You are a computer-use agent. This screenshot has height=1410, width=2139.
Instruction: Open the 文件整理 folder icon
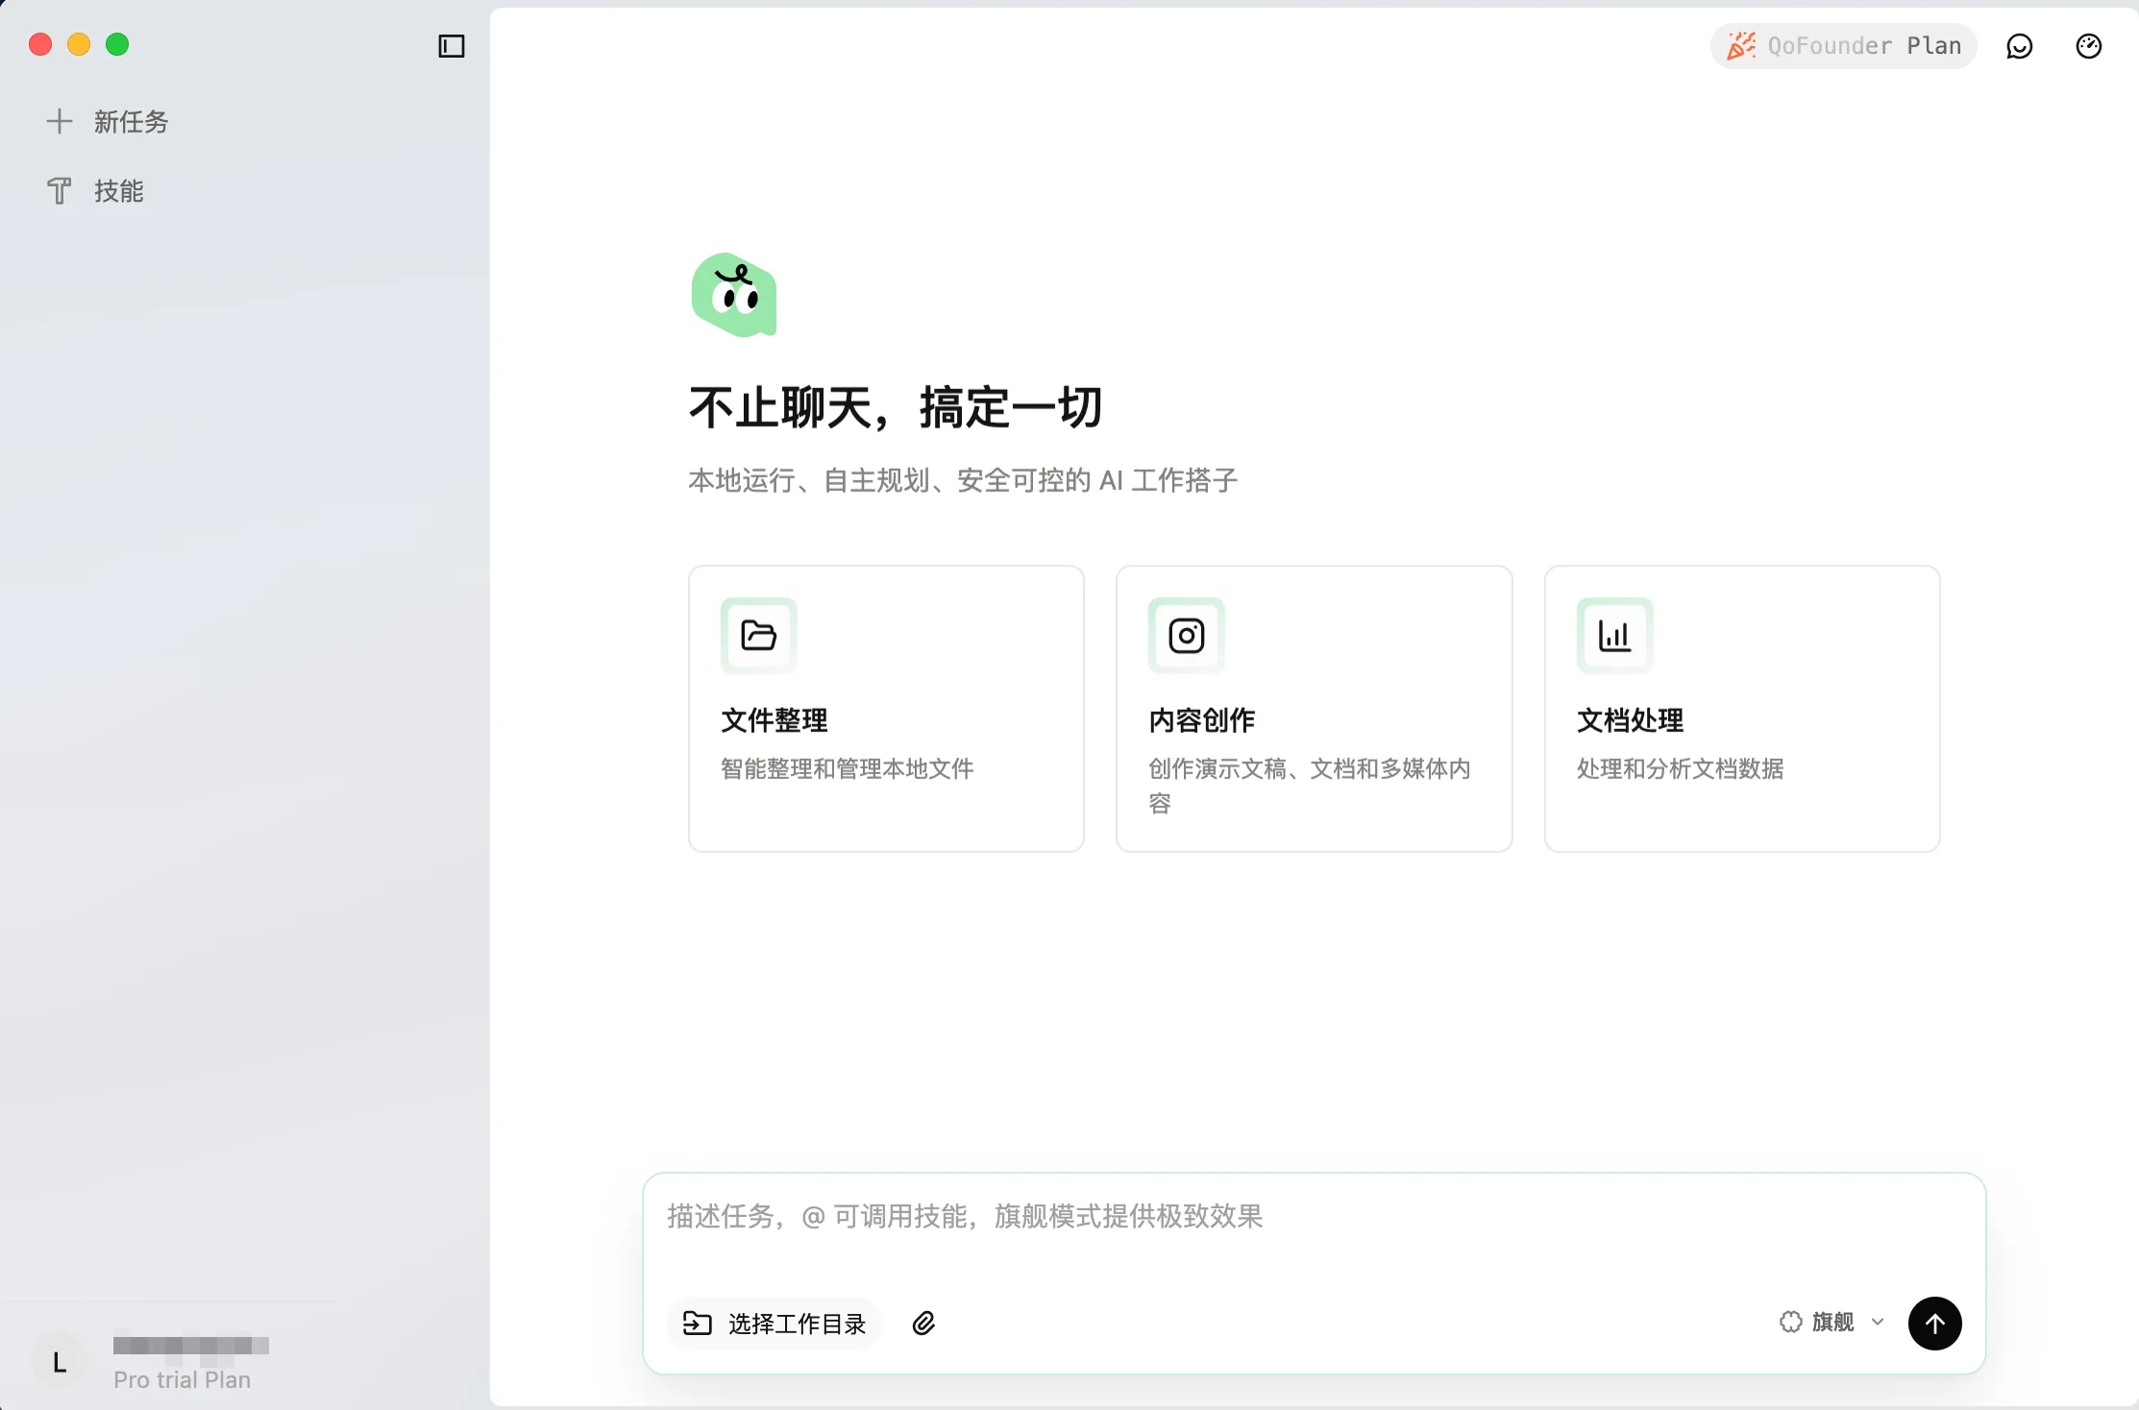[758, 635]
